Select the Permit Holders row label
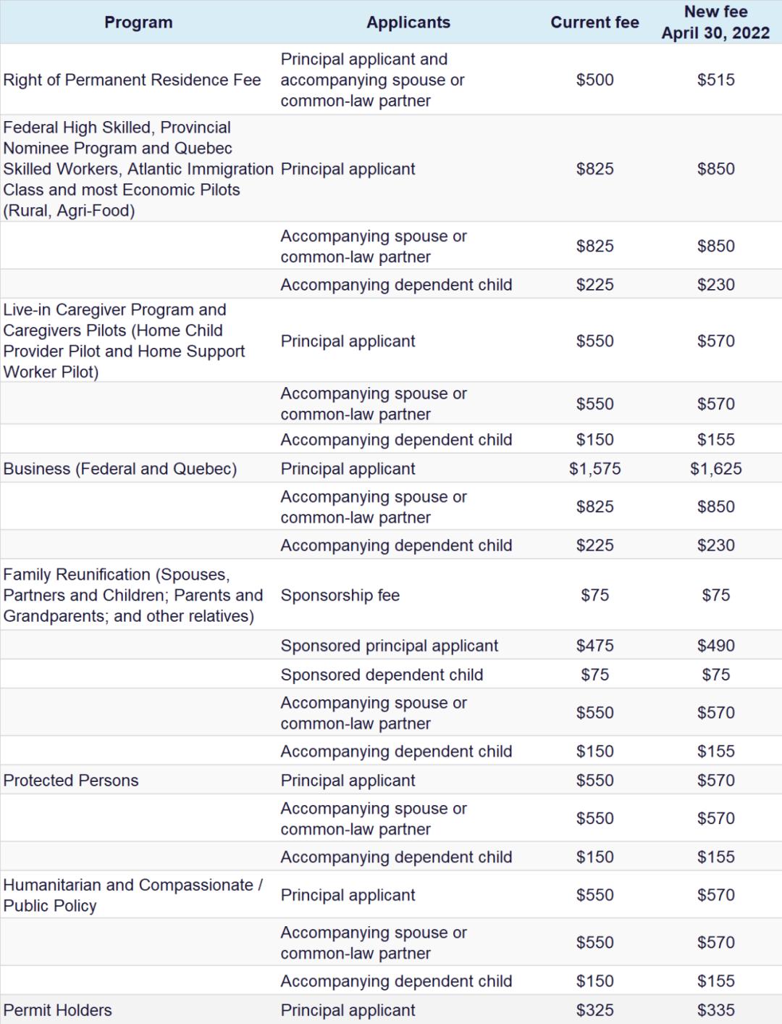This screenshot has width=782, height=1024. [58, 1010]
